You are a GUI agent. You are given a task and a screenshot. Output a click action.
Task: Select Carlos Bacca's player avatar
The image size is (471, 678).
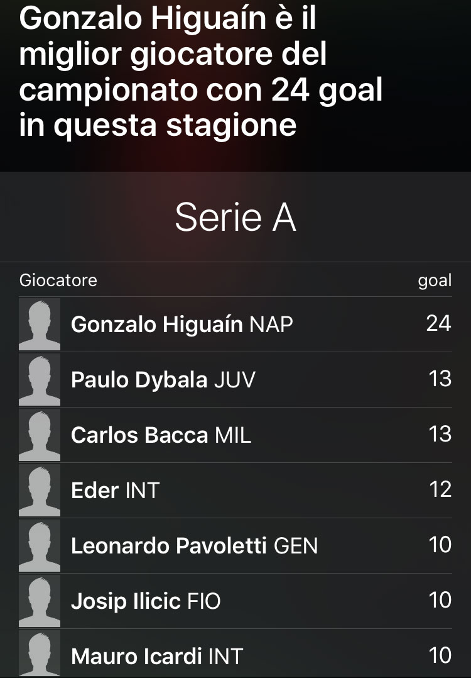coord(40,435)
